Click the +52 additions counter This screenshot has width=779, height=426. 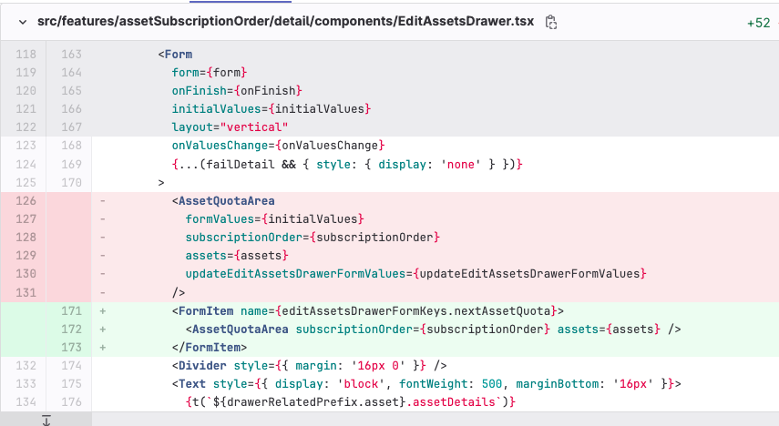(x=758, y=23)
